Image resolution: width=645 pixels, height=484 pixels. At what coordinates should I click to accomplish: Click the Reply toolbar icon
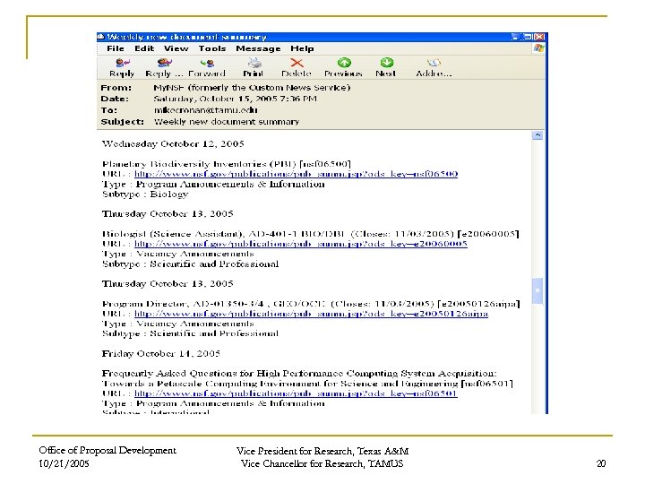coord(122,67)
